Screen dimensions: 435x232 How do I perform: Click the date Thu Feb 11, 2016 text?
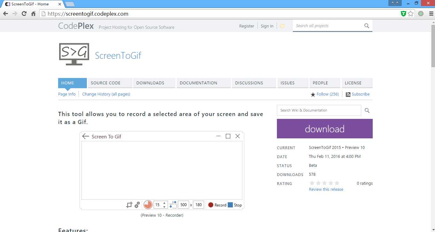click(x=335, y=157)
